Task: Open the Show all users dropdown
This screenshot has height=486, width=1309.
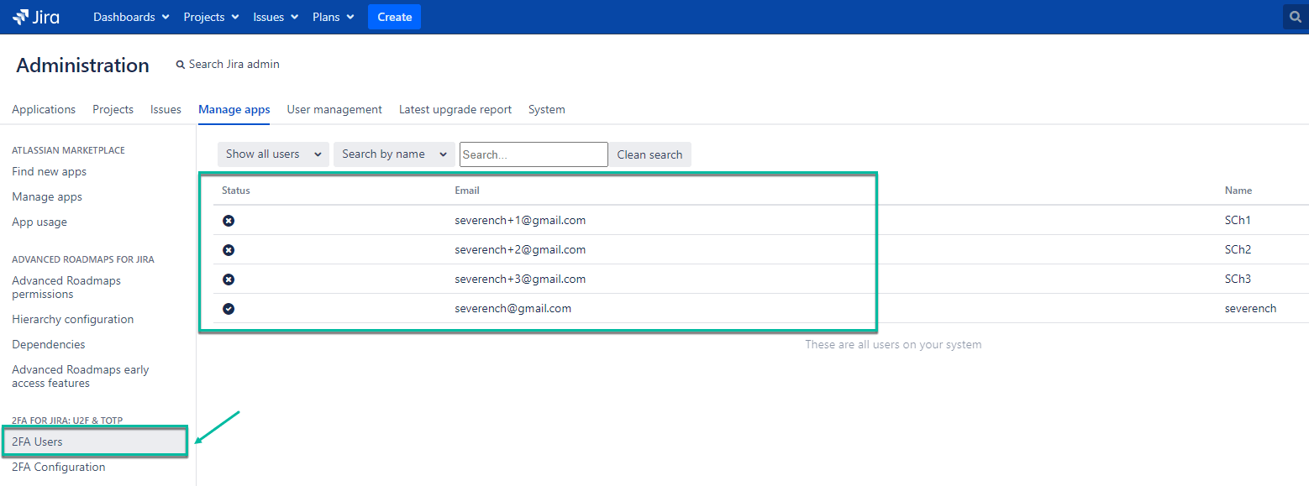Action: pyautogui.click(x=272, y=154)
